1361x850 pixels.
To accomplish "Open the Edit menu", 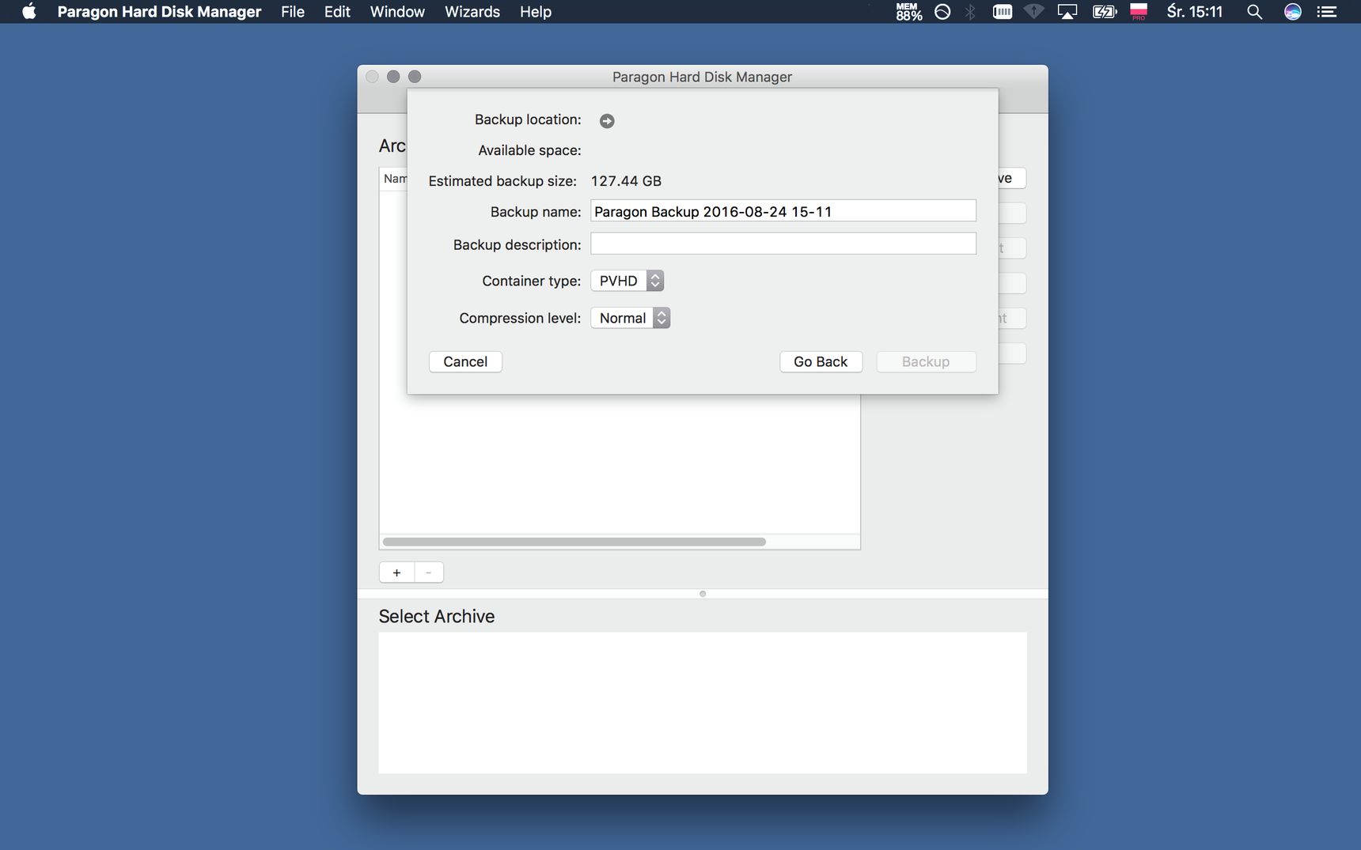I will tap(337, 12).
